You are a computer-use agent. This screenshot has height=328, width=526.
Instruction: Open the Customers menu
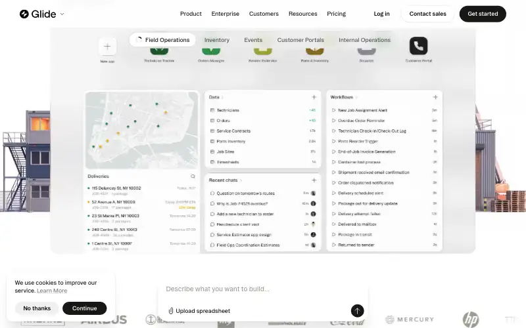point(264,14)
